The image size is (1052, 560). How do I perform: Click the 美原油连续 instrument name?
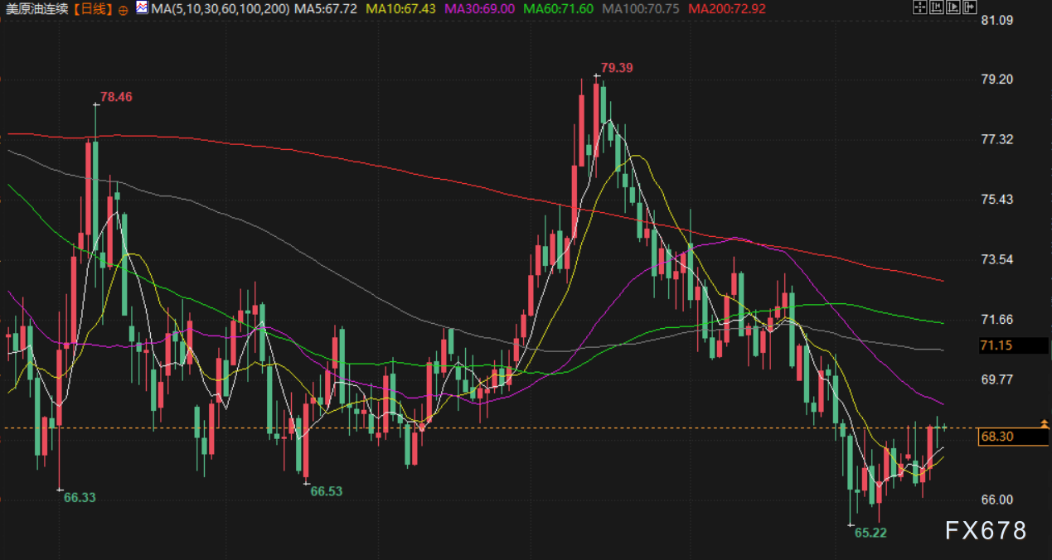point(36,9)
